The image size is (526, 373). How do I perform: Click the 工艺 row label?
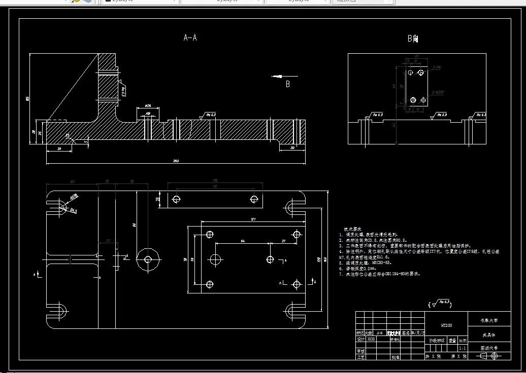(x=361, y=357)
